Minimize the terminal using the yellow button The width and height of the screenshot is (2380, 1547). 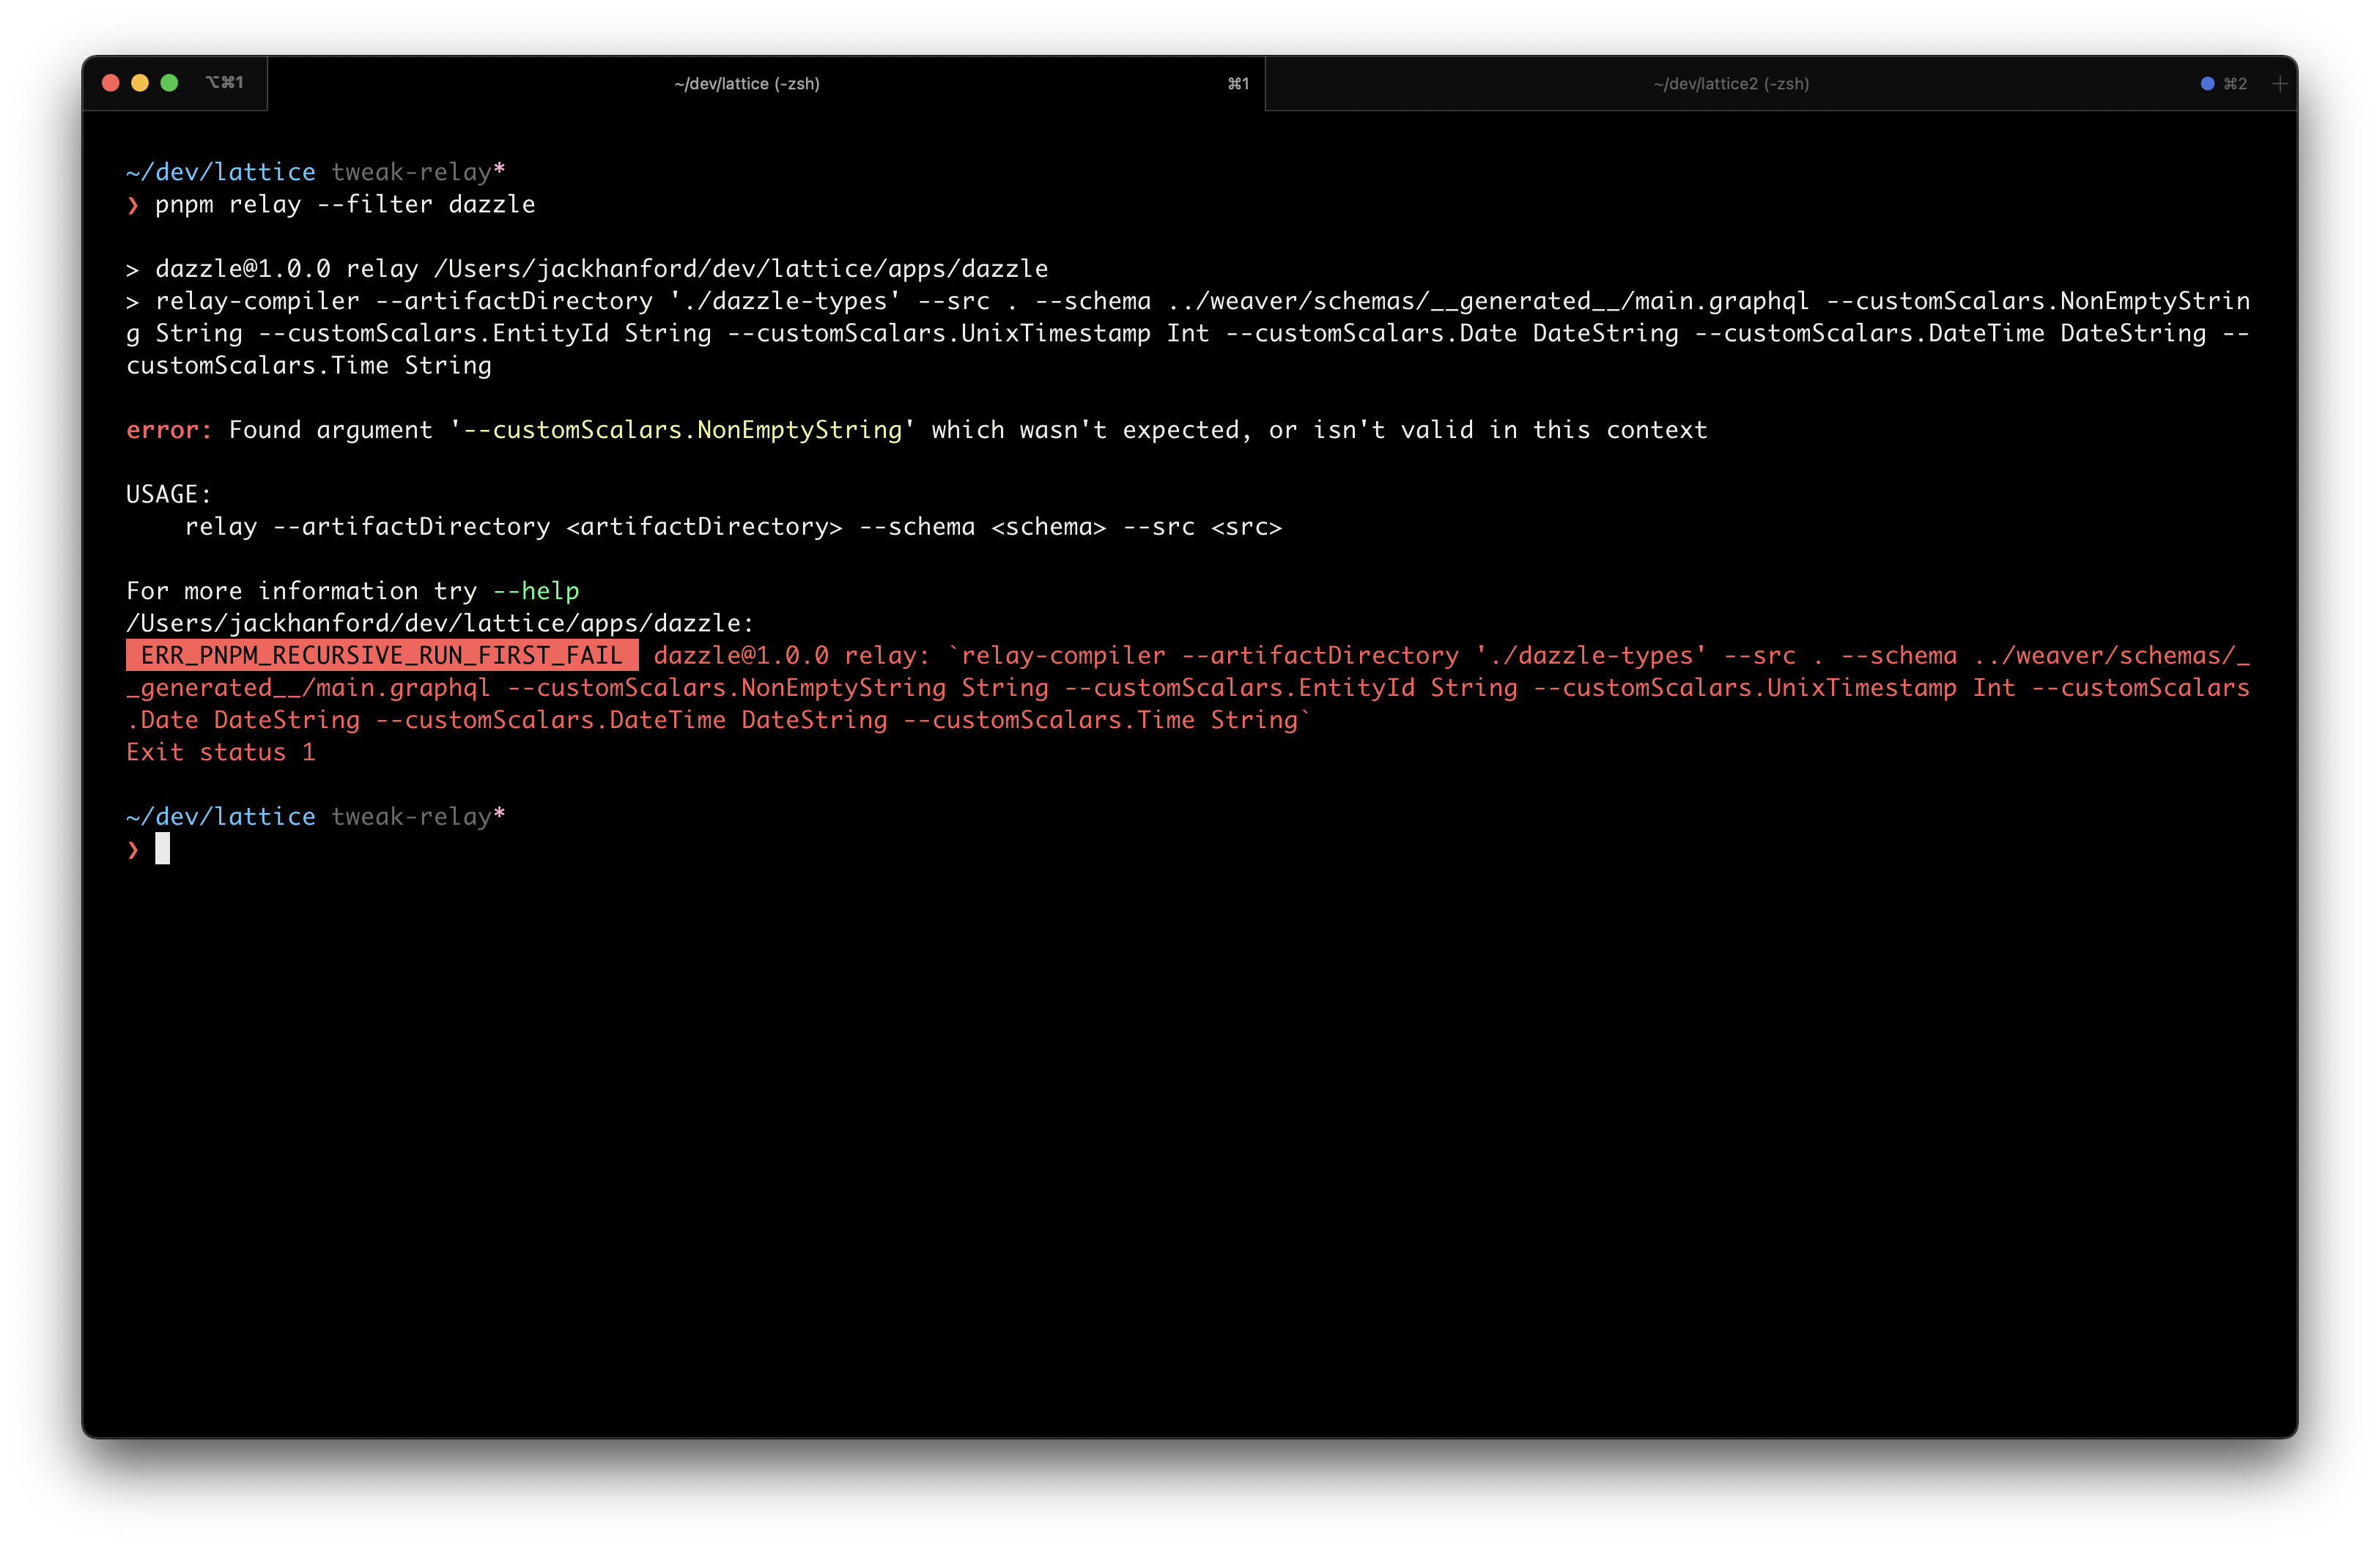pos(140,83)
